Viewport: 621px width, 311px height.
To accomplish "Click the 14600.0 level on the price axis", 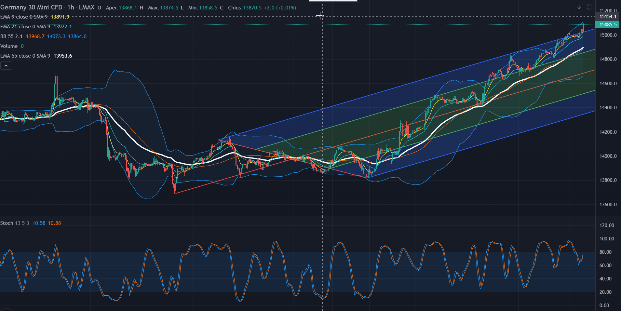I will pos(608,84).
